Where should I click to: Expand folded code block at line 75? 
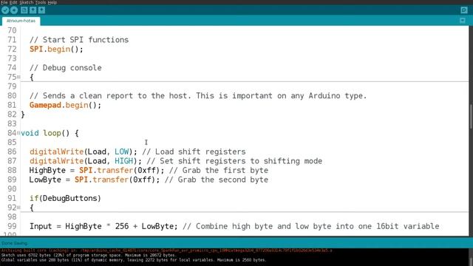point(18,77)
